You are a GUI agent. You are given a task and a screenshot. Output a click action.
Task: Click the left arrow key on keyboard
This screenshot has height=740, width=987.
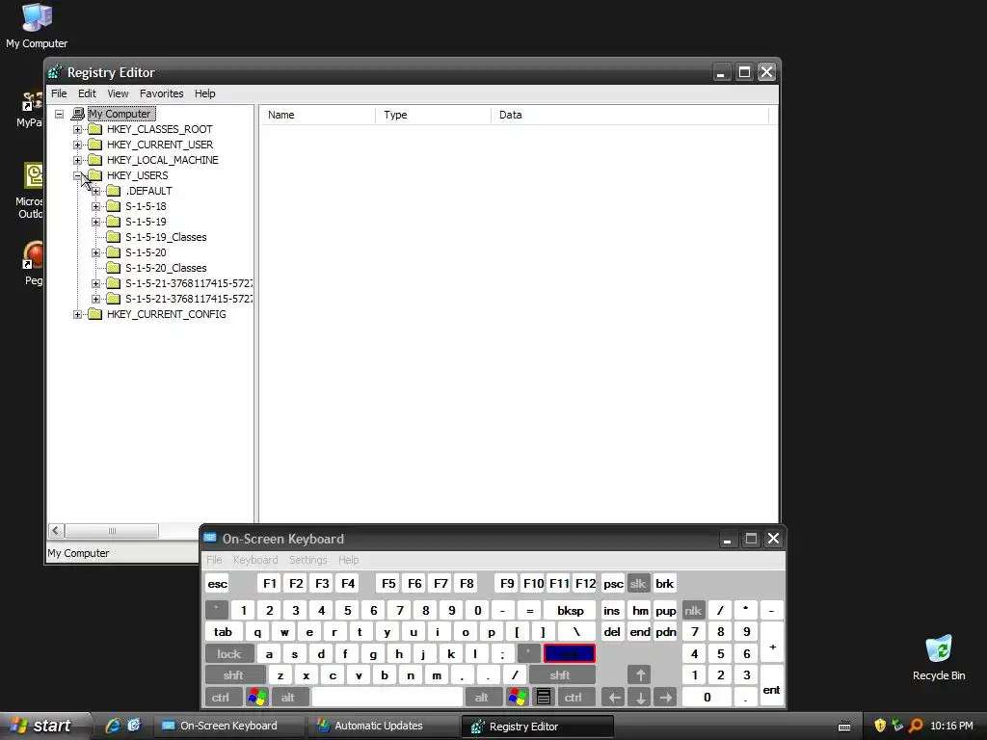(614, 698)
